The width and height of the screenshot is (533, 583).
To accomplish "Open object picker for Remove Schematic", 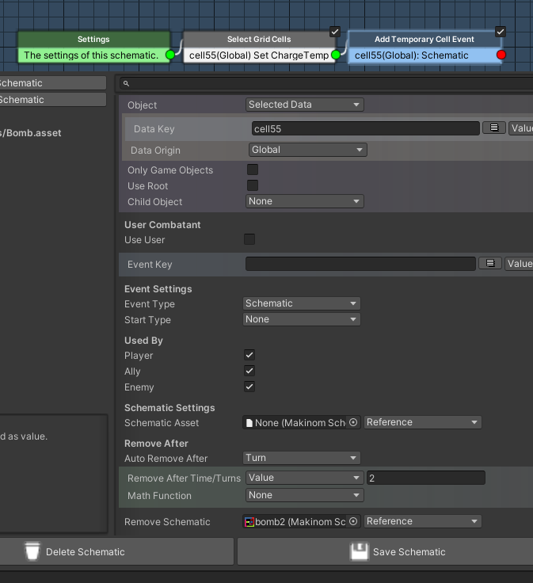I will point(353,521).
